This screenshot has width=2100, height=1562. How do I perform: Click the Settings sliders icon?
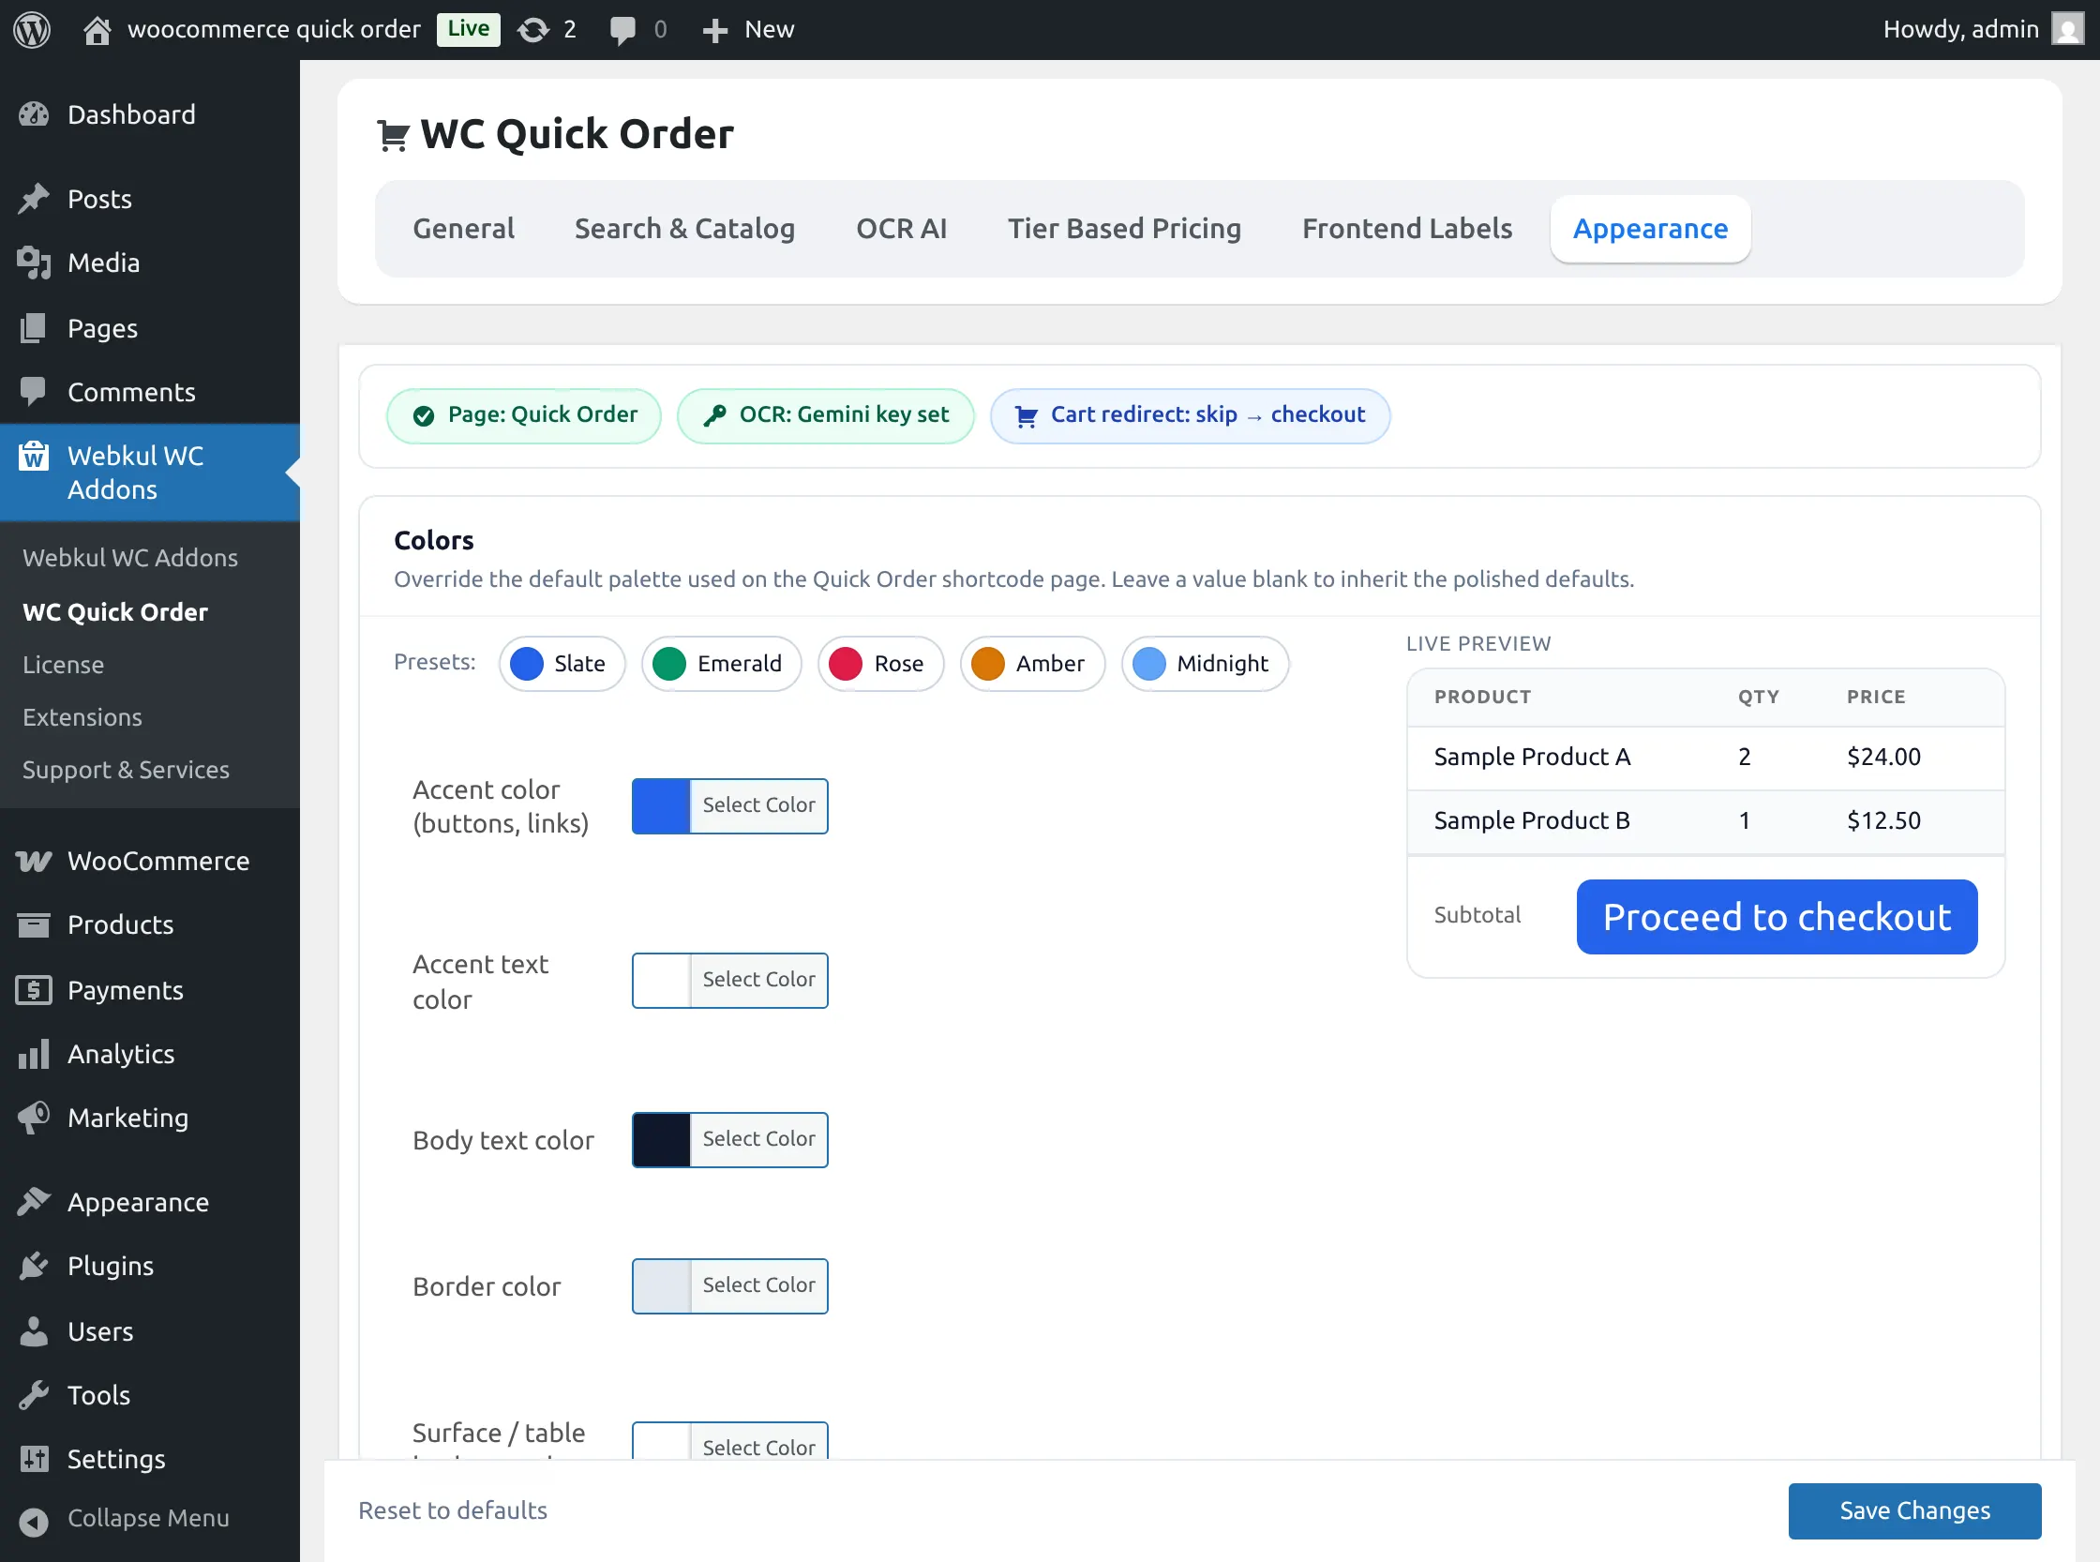coord(34,1459)
